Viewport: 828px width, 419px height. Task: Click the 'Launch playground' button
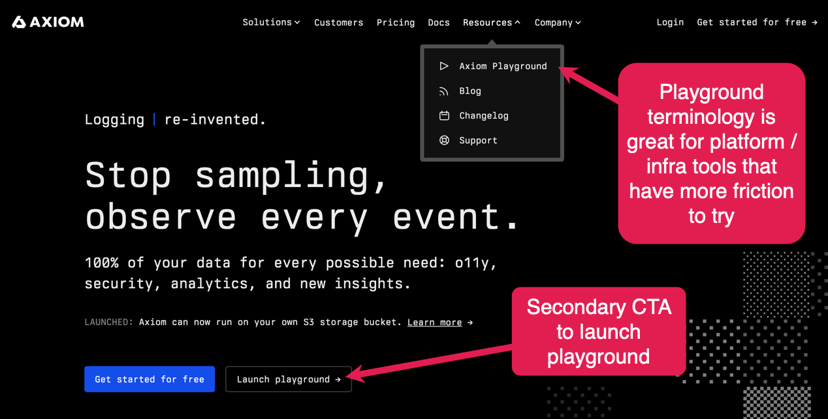click(289, 379)
